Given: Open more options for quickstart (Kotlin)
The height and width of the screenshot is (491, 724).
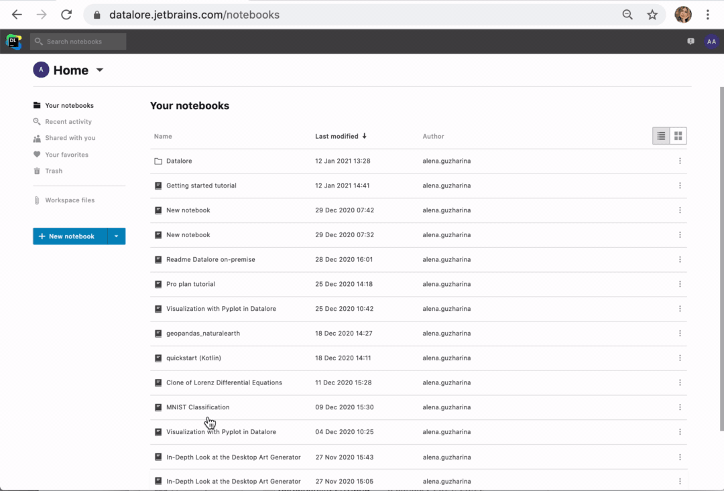Looking at the screenshot, I should [680, 358].
